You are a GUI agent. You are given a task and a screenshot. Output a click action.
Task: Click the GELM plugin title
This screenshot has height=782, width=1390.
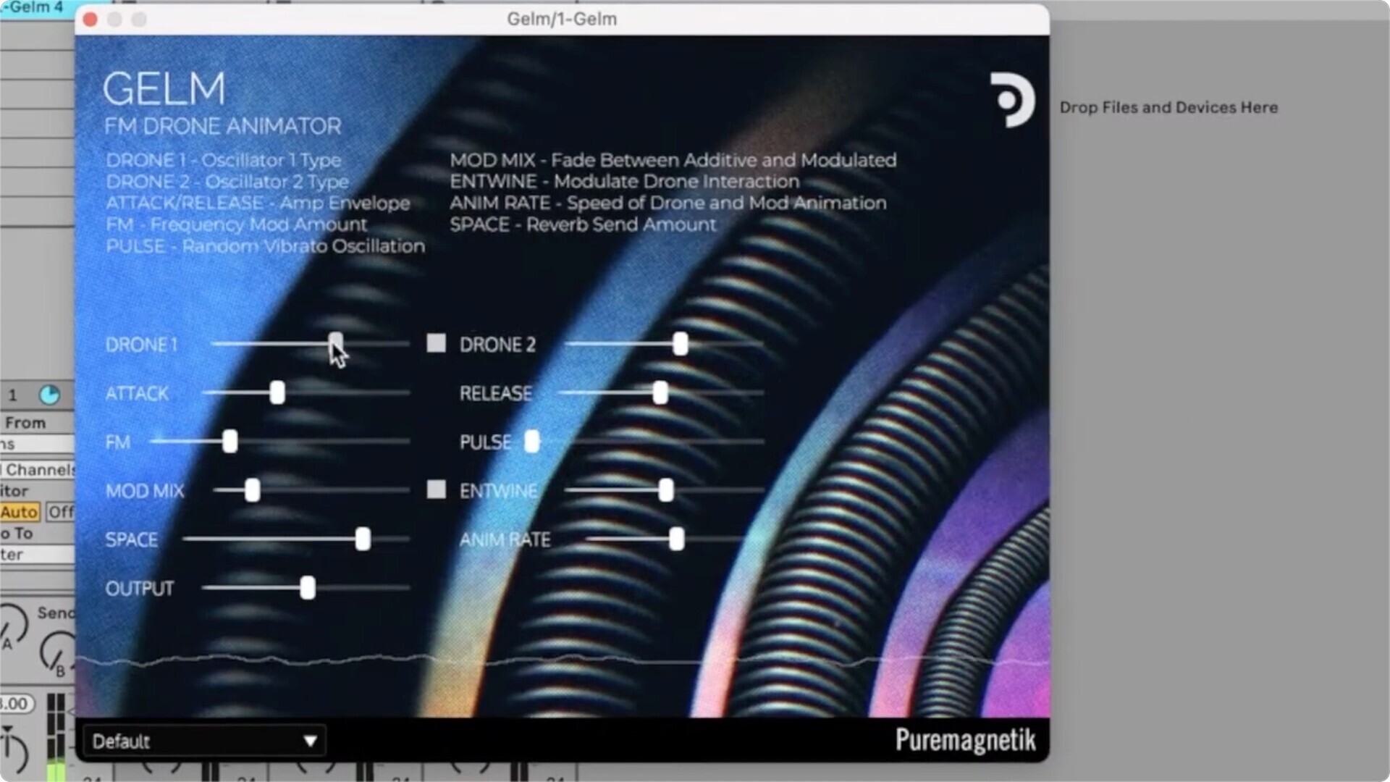pos(164,89)
